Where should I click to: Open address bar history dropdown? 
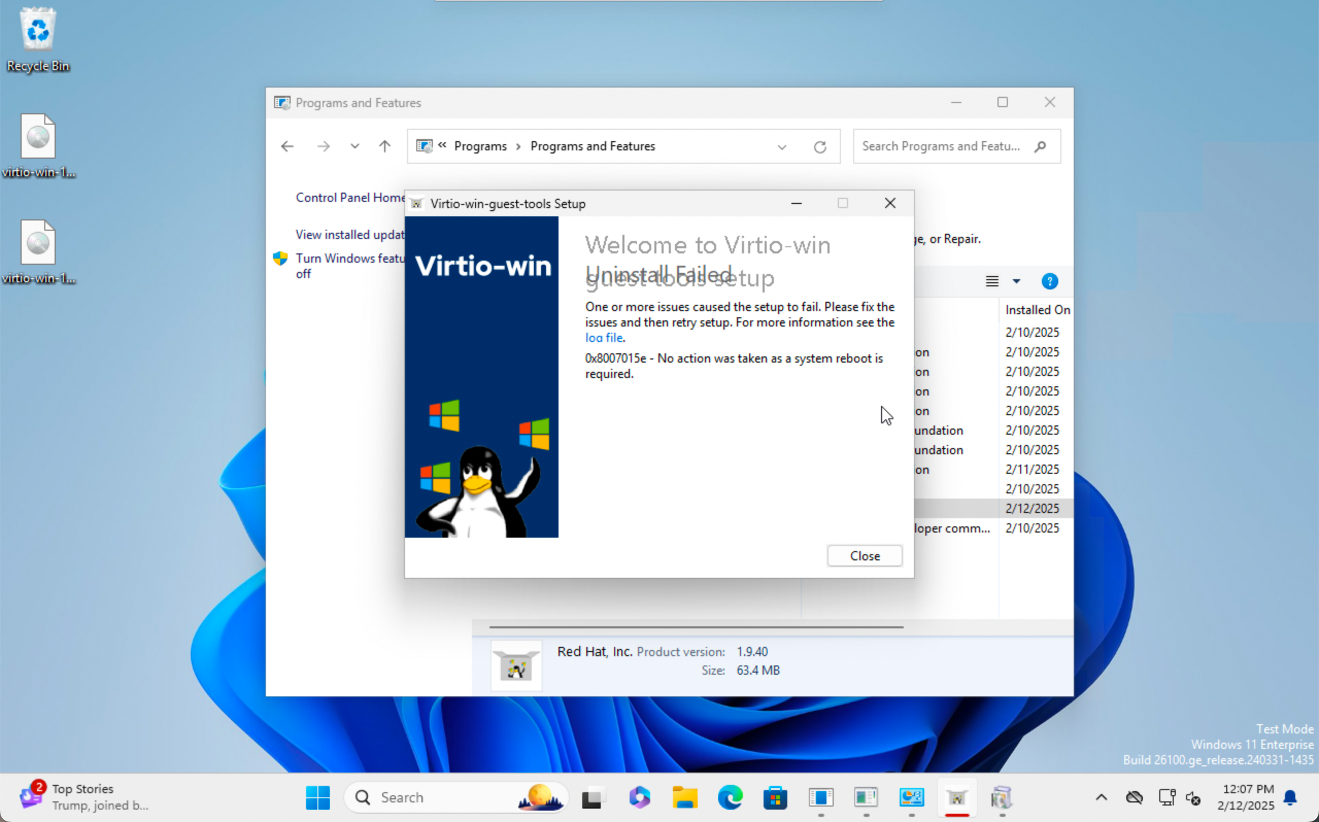coord(782,147)
